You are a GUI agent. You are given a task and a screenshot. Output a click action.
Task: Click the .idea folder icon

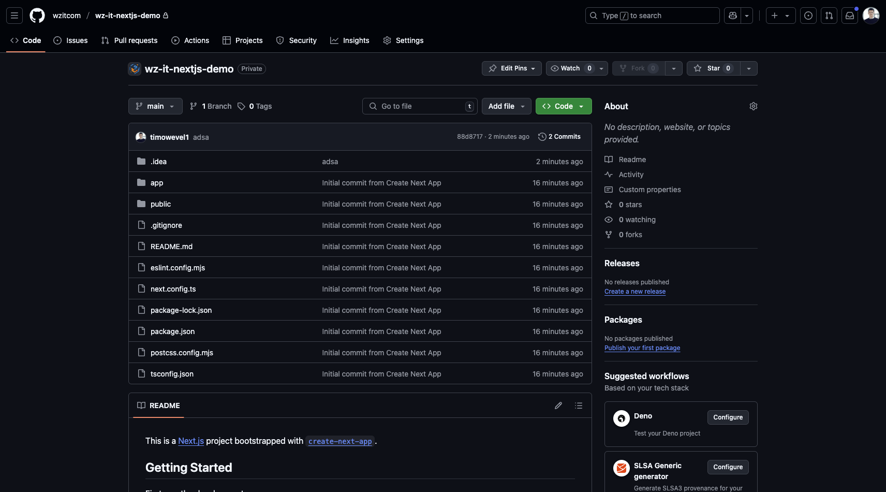coord(141,162)
